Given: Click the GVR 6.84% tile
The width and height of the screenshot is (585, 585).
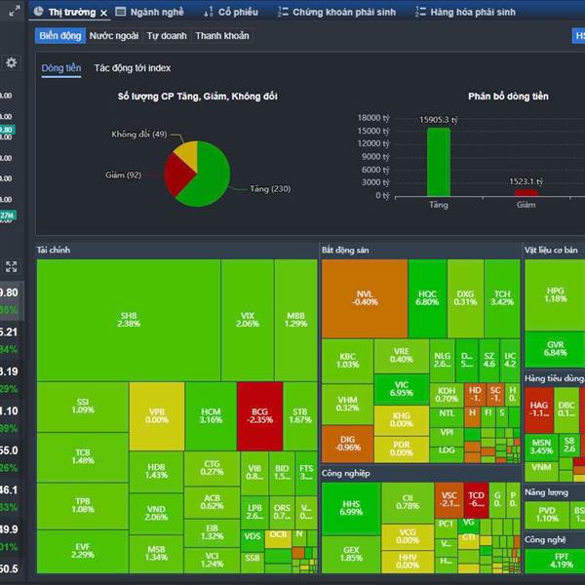Looking at the screenshot, I should point(555,349).
